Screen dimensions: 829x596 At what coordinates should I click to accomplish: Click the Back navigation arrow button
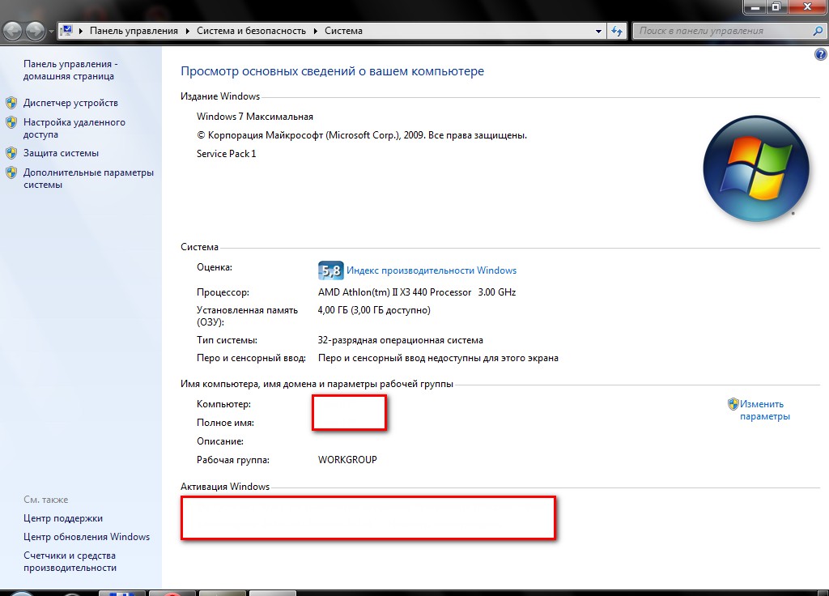(x=14, y=32)
